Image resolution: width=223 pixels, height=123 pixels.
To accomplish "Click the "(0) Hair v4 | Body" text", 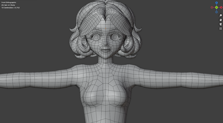I will click(8, 5).
